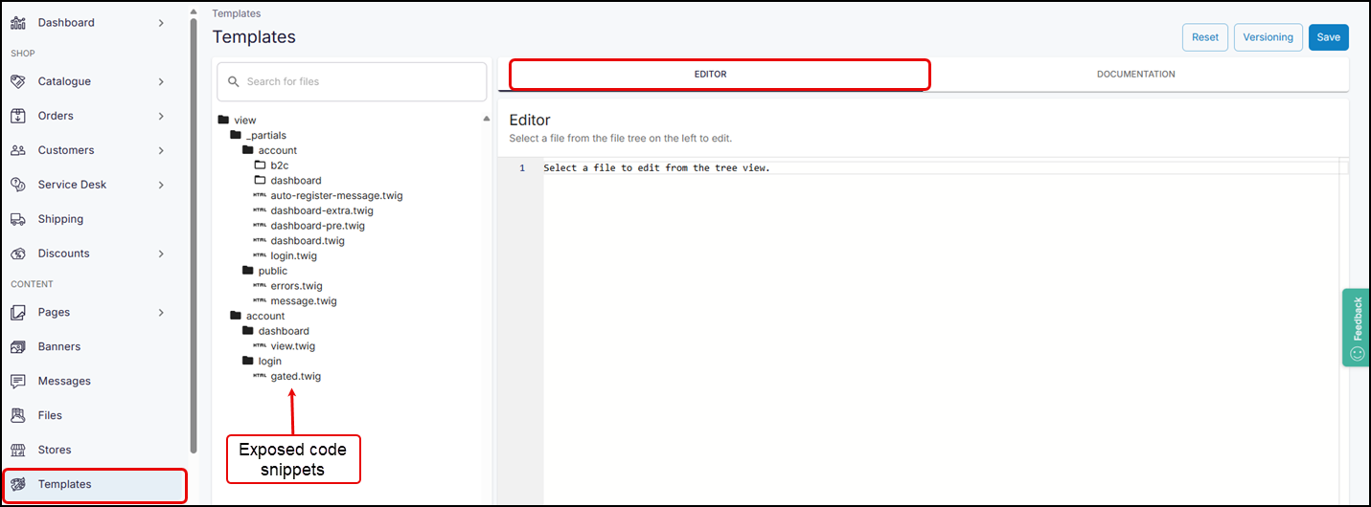Switch to the Documentation tab

[1135, 75]
